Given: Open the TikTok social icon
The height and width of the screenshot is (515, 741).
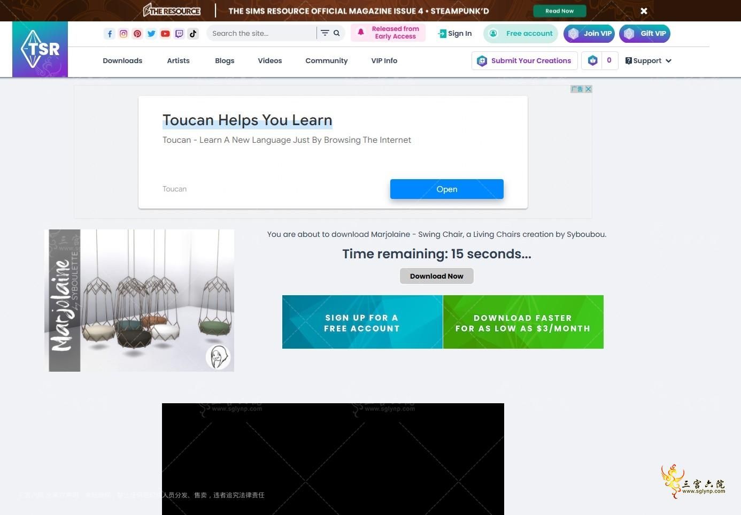Looking at the screenshot, I should (x=193, y=34).
